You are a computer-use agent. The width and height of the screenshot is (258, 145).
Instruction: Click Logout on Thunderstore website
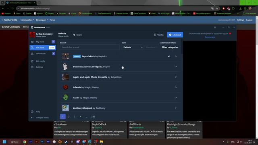[249, 20]
